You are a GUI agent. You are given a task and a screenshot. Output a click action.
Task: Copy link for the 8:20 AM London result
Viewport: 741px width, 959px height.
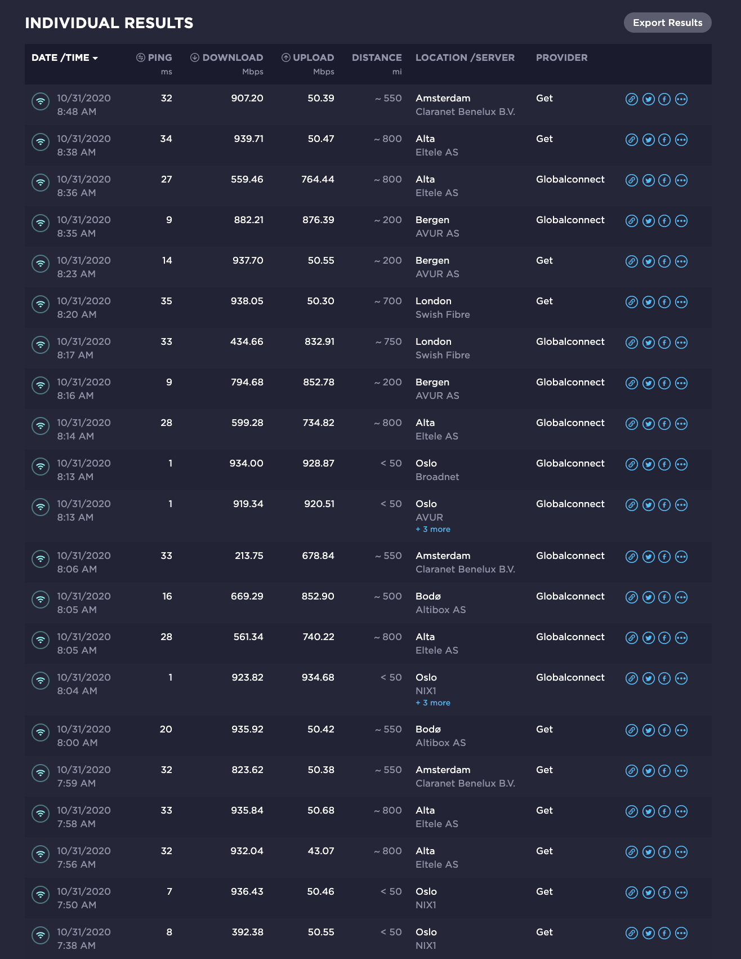[x=632, y=302]
